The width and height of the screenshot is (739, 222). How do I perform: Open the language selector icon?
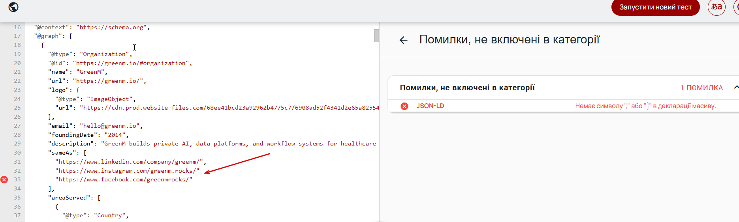coord(716,7)
